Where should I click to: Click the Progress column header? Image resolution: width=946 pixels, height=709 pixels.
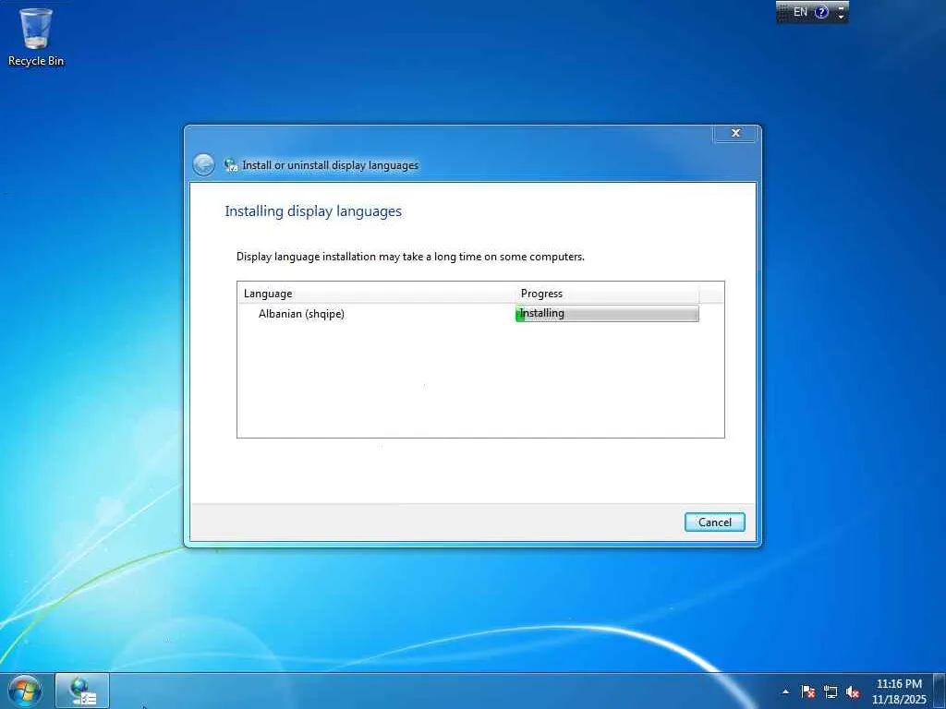pos(607,294)
